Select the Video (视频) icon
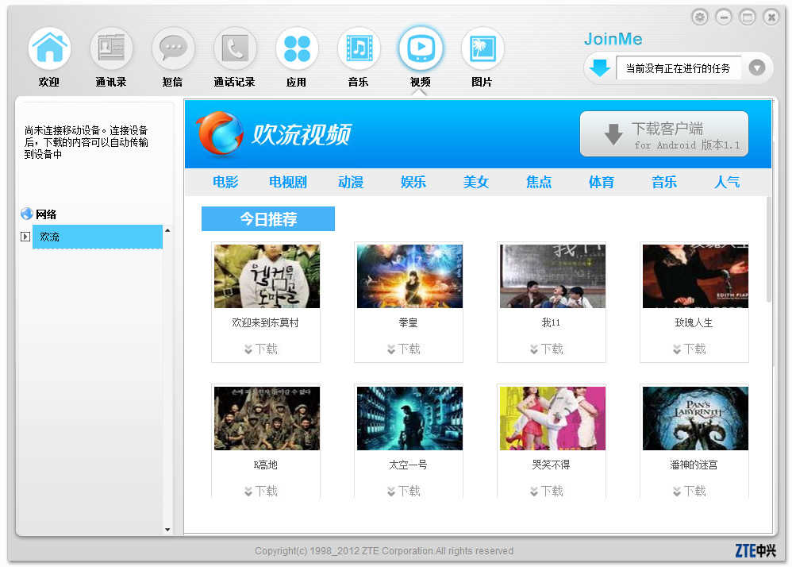 pyautogui.click(x=421, y=48)
